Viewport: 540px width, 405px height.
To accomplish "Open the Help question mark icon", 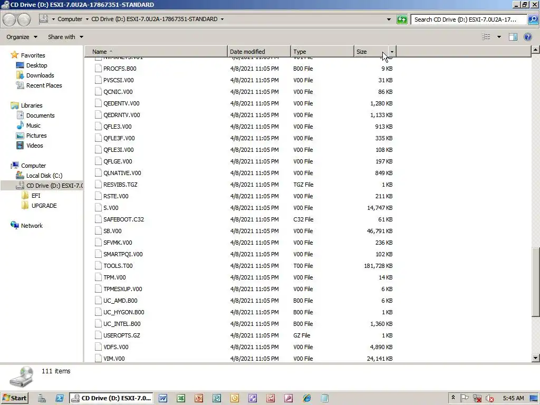I will click(x=527, y=37).
